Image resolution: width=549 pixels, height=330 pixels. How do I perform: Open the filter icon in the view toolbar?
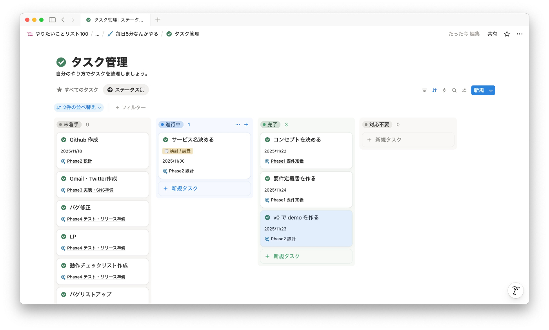tap(424, 90)
